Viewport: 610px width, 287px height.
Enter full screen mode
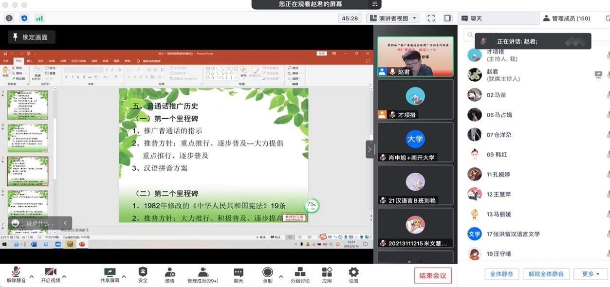431,18
